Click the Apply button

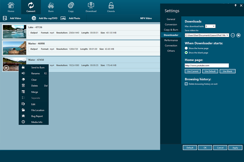click(x=235, y=148)
